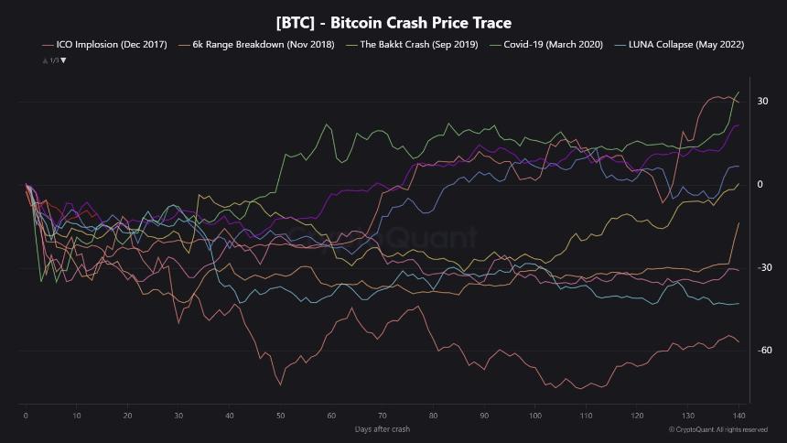Viewport: 787px width, 443px height.
Task: Go to previous legend page arrow
Action: (x=45, y=60)
